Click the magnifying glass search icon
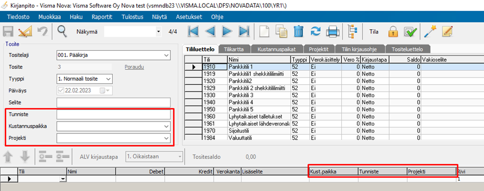This screenshot has width=484, height=191. [62, 31]
